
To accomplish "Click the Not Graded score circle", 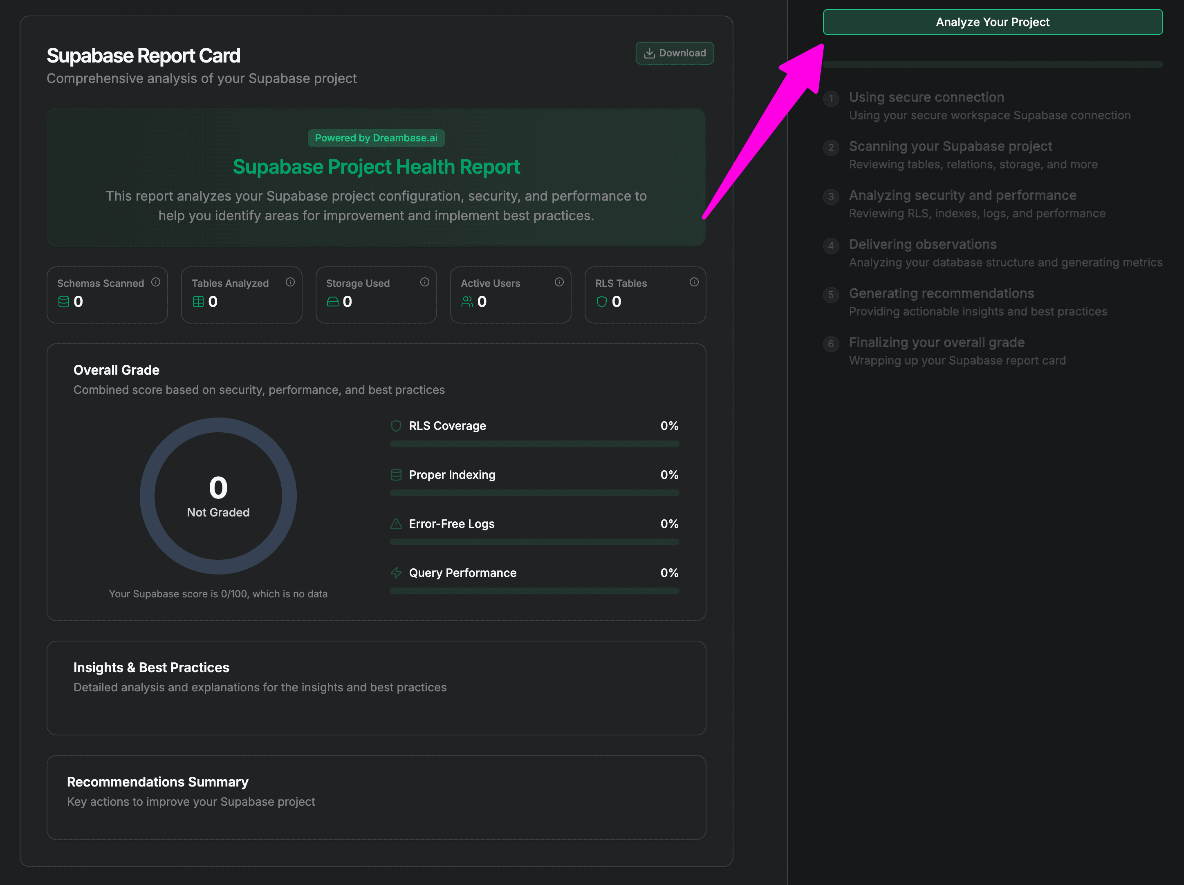I will pos(218,496).
